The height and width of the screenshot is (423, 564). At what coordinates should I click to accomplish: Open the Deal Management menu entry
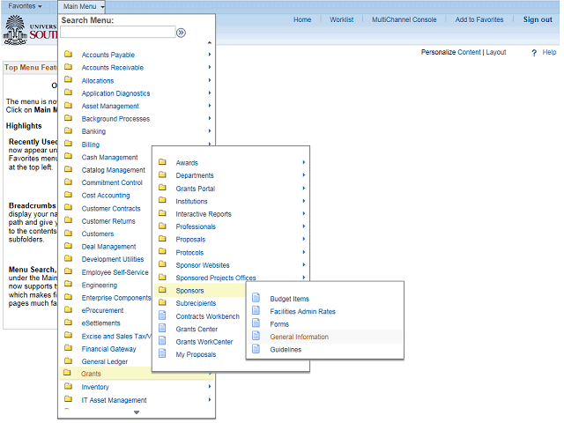coord(108,247)
